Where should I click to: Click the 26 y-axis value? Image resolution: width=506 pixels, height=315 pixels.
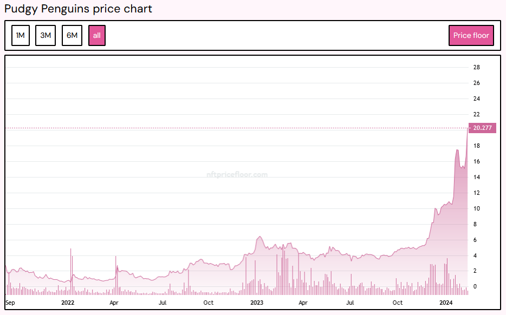coord(476,83)
